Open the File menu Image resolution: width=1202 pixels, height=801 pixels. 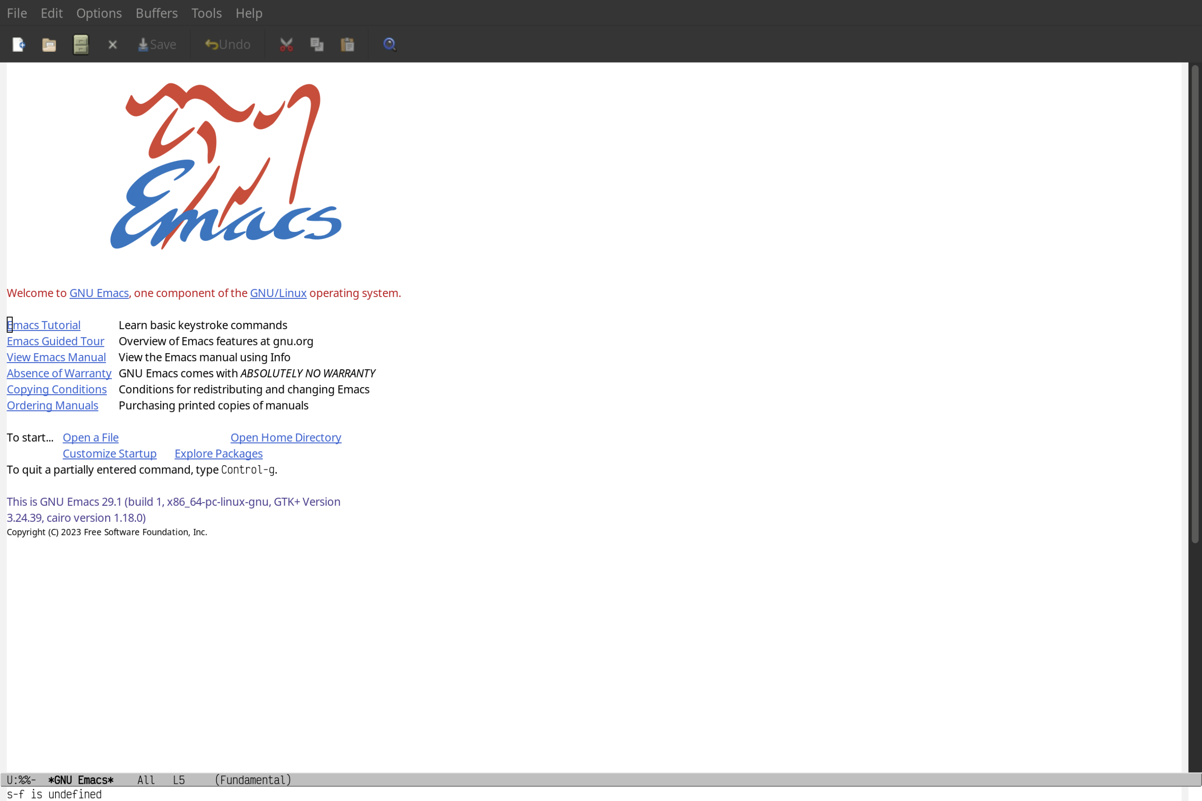coord(16,13)
